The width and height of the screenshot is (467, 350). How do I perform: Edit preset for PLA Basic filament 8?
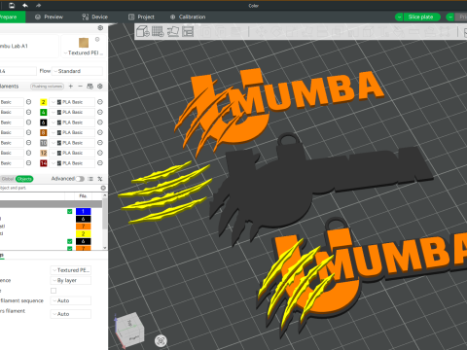click(100, 132)
